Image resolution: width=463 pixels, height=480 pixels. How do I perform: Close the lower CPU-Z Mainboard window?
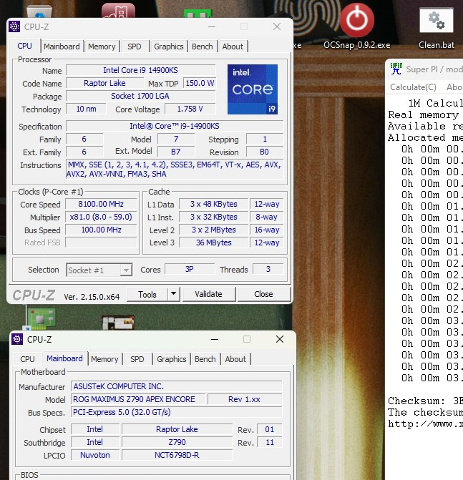pos(280,339)
